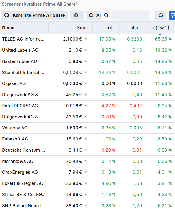
Task: Sort by the (1w,1) performance column header
Action: point(160,28)
